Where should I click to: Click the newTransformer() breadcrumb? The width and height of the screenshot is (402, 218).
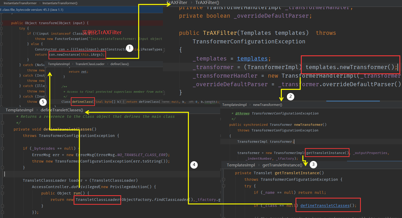point(268,105)
